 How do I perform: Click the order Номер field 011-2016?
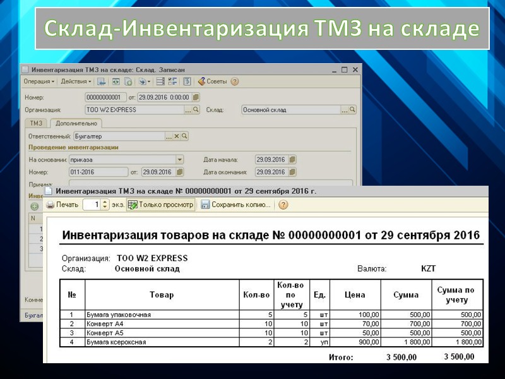point(98,172)
